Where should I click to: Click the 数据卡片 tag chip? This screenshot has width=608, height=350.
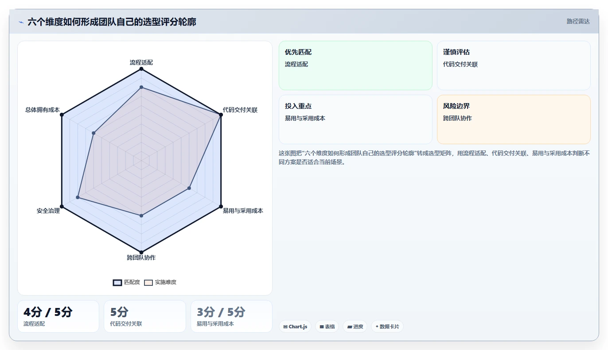click(387, 327)
